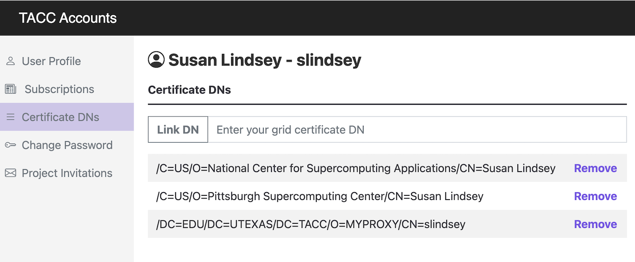Image resolution: width=635 pixels, height=262 pixels.
Task: Click the Certificate DNs list icon
Action: [x=10, y=117]
